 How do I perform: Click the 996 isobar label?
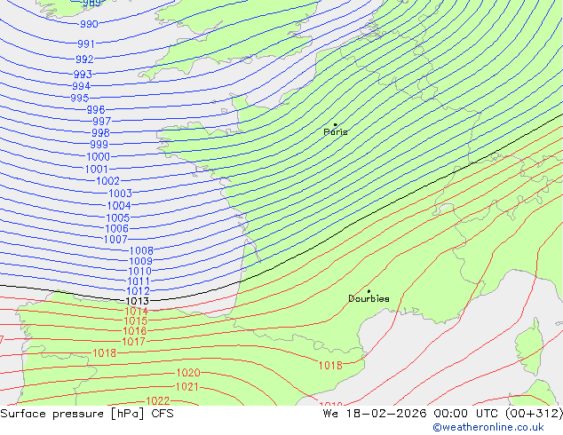click(96, 109)
